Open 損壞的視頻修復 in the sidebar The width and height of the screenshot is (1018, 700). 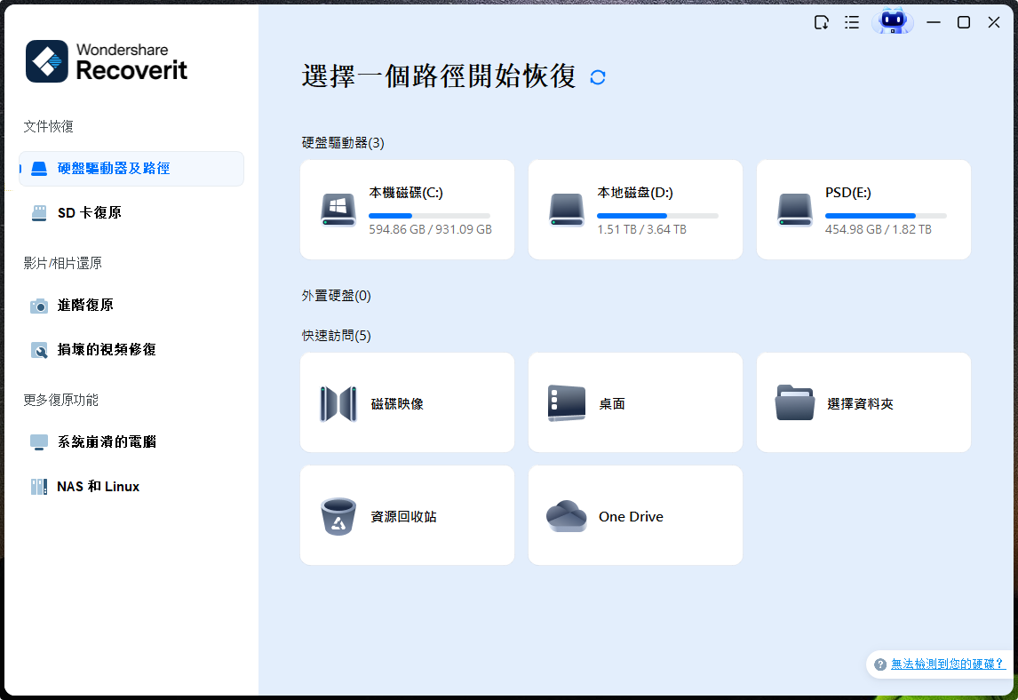point(131,350)
